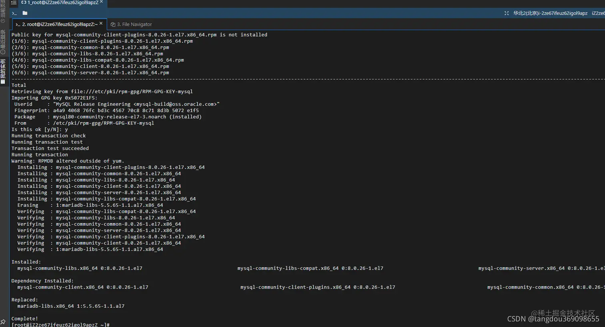Click the Userid 'MySQL Release Engineering' line
The height and width of the screenshot is (327, 605).
[117, 104]
